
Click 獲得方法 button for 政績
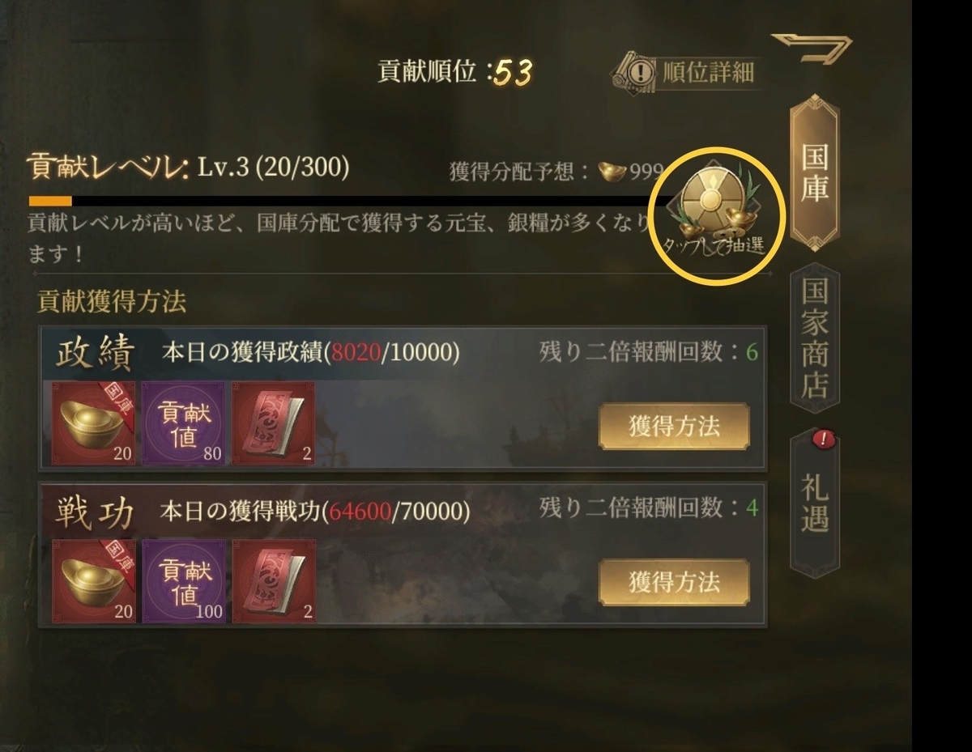click(x=674, y=427)
